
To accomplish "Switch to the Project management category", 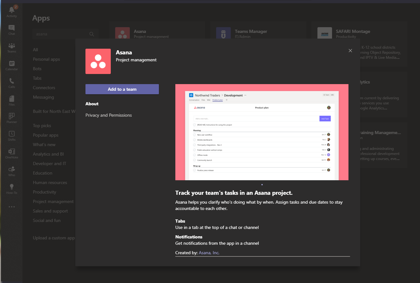I will (53, 201).
